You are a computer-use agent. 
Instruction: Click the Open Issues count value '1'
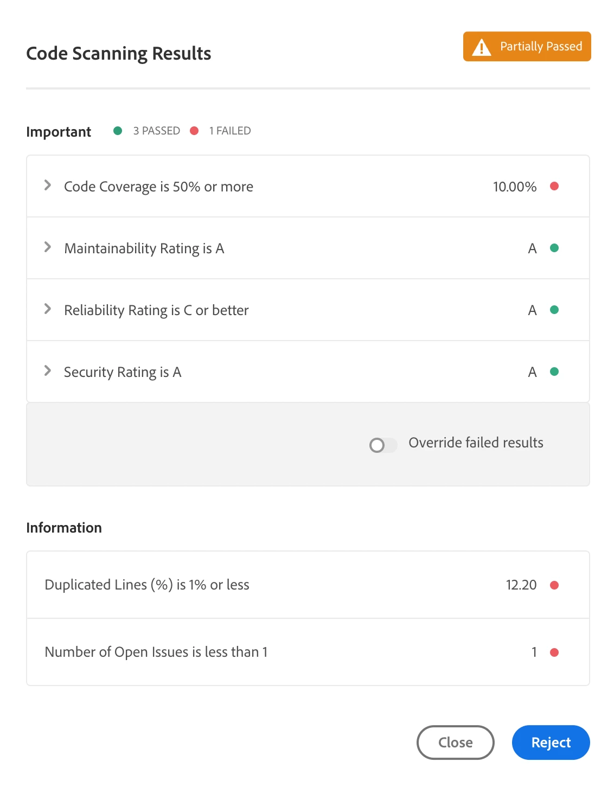point(534,652)
